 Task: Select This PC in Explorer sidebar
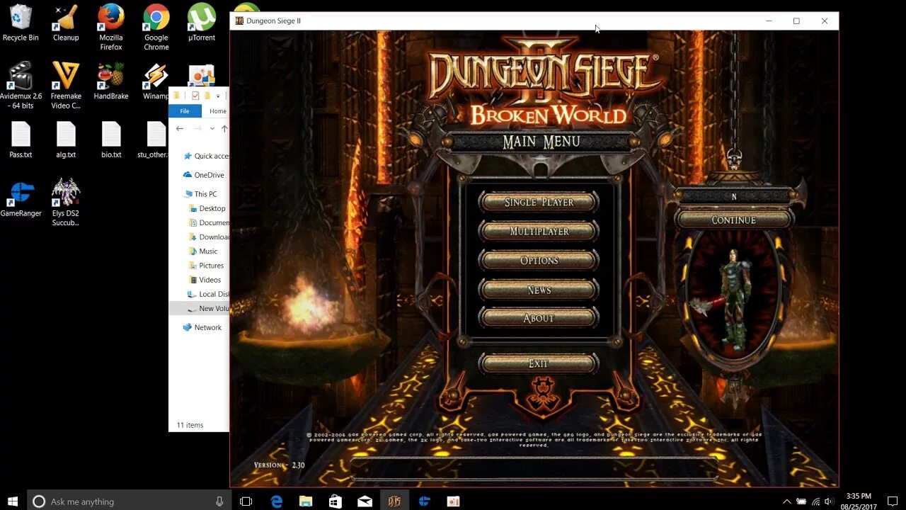click(x=200, y=194)
